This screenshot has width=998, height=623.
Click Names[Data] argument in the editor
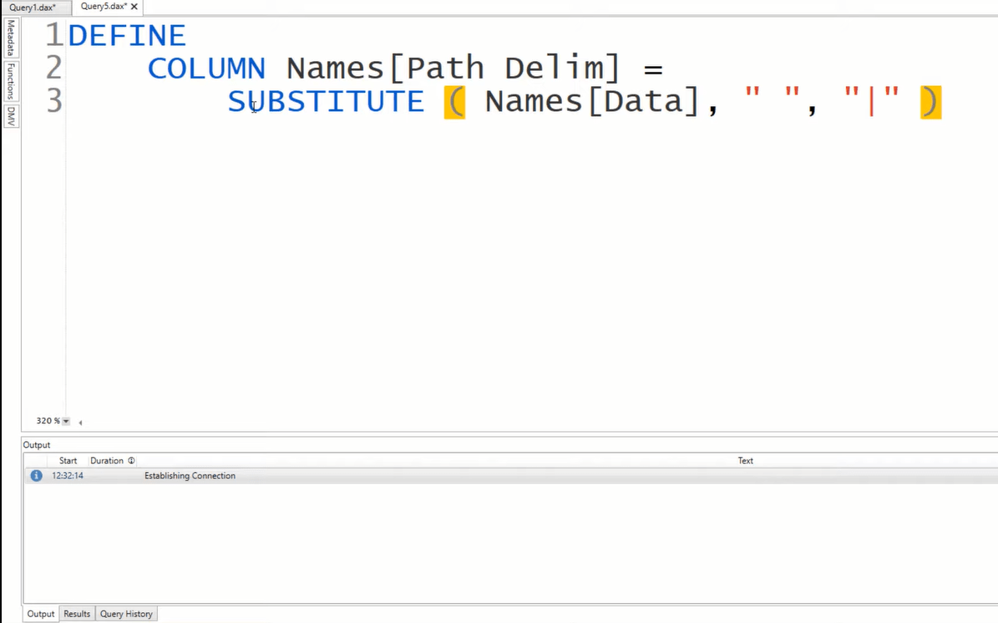593,102
